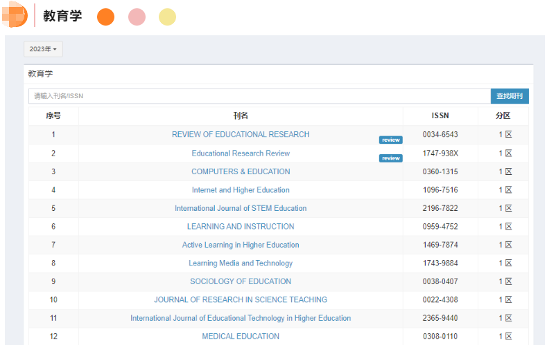The image size is (547, 345).
Task: Click the pink circle in the header
Action: pyautogui.click(x=137, y=17)
